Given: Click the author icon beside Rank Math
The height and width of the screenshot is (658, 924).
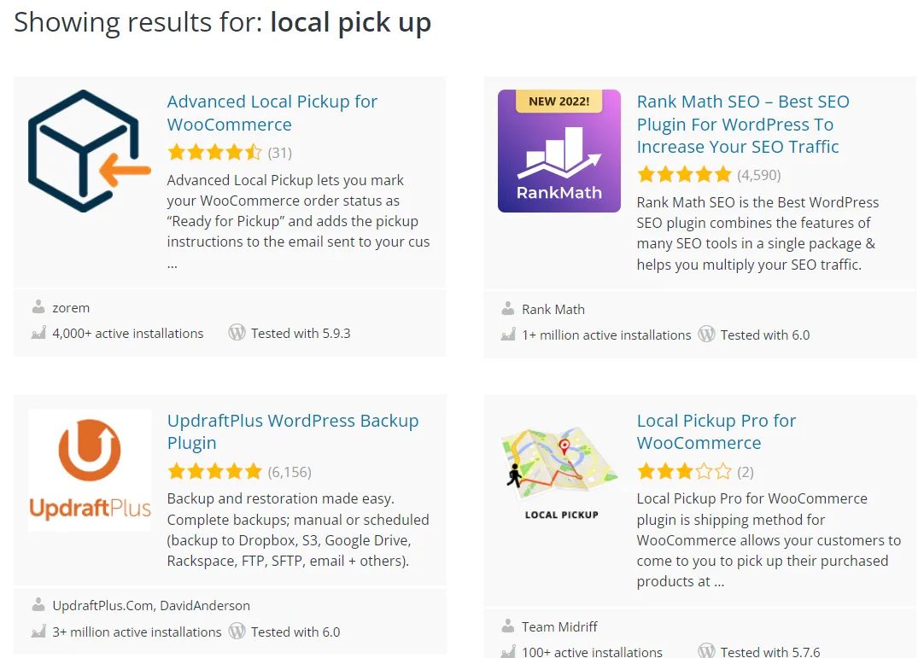Looking at the screenshot, I should coord(508,309).
